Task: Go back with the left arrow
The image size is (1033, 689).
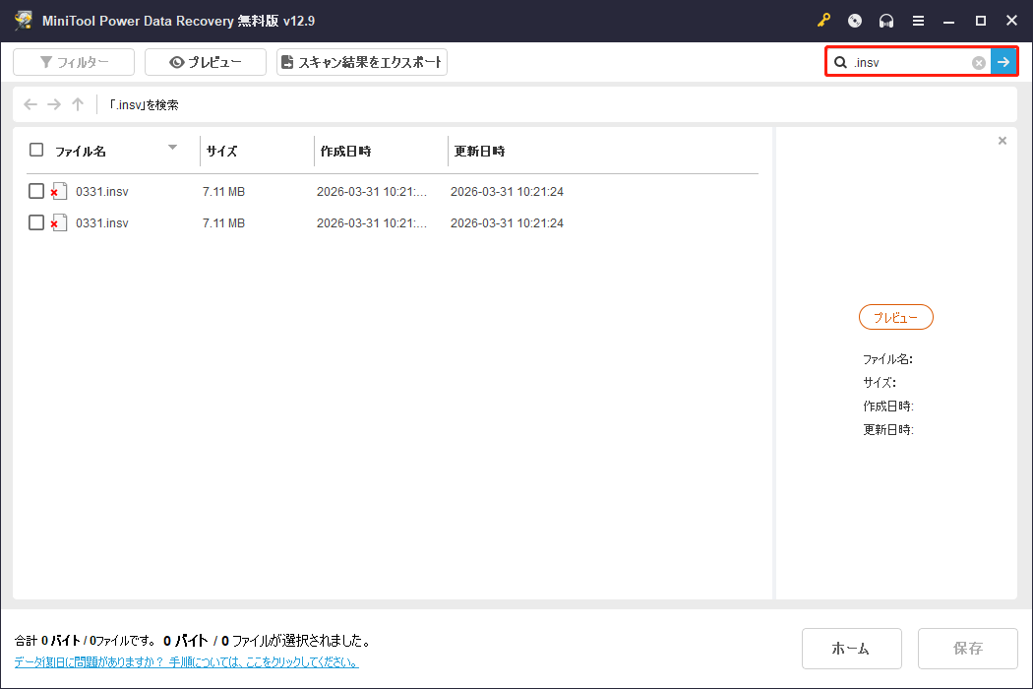Action: pyautogui.click(x=30, y=104)
